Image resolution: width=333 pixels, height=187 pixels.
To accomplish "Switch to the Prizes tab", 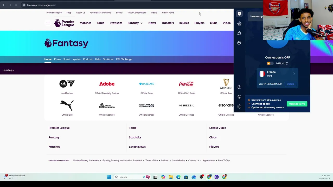I will point(57,59).
